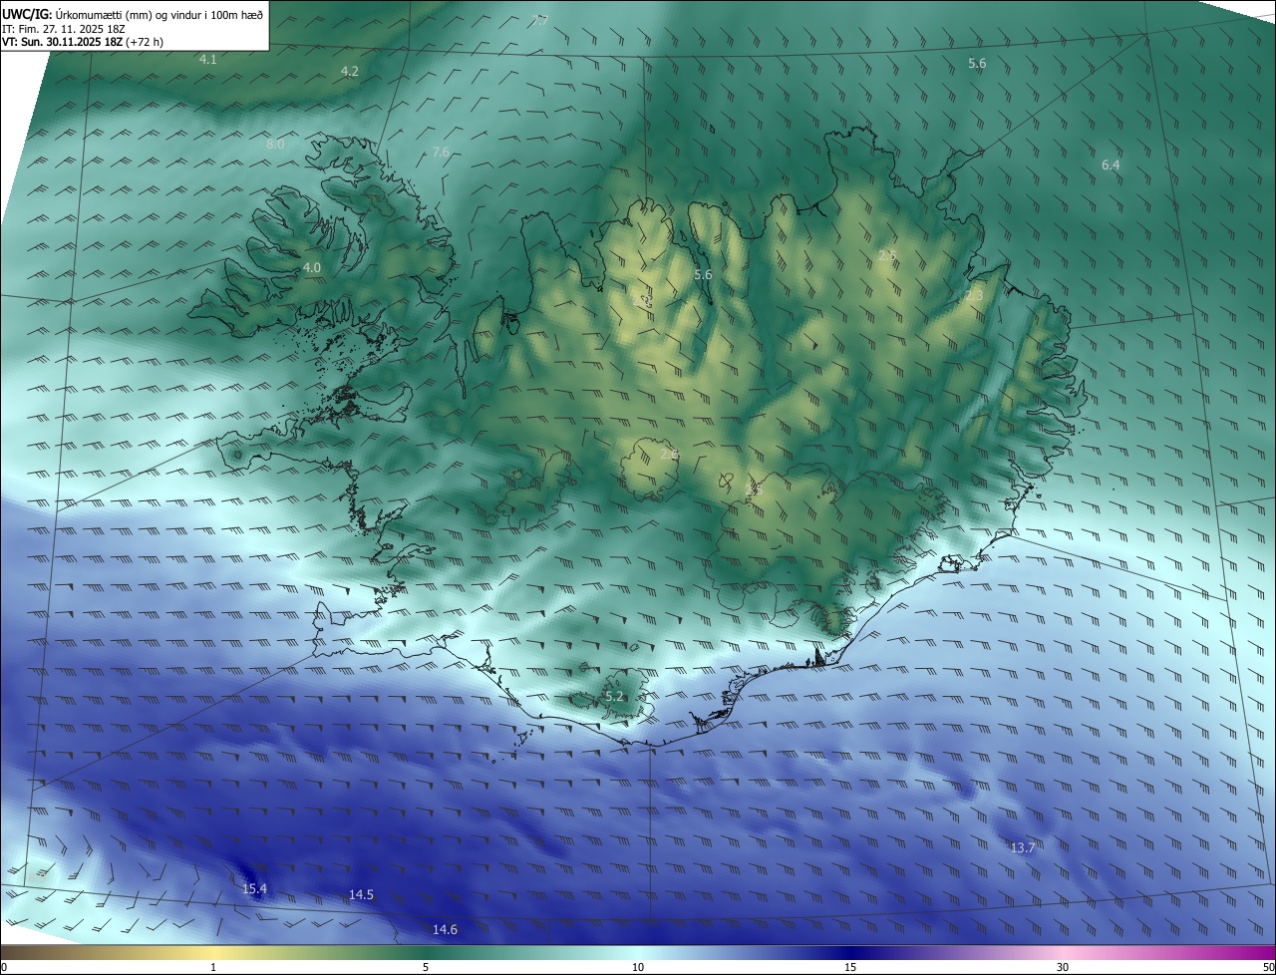Click the 13.7 value label
Viewport: 1276px width, 975px height.
point(1023,848)
